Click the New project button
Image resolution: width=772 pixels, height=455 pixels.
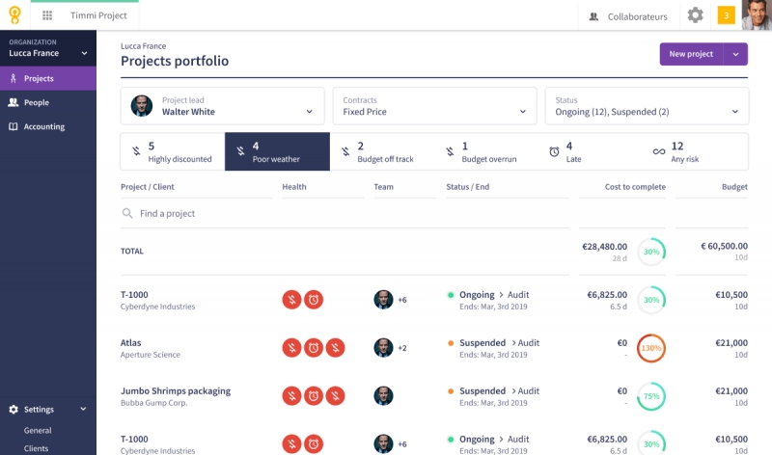click(691, 54)
